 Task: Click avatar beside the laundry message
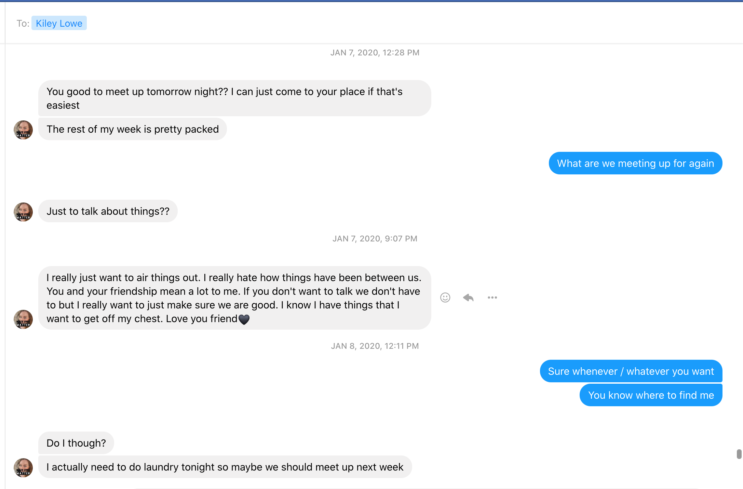point(23,468)
